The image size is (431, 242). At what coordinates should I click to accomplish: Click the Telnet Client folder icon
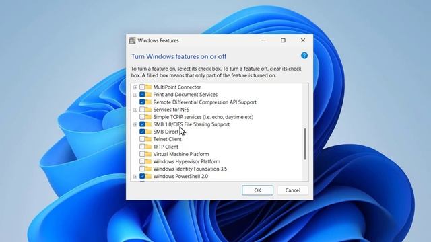pyautogui.click(x=148, y=139)
